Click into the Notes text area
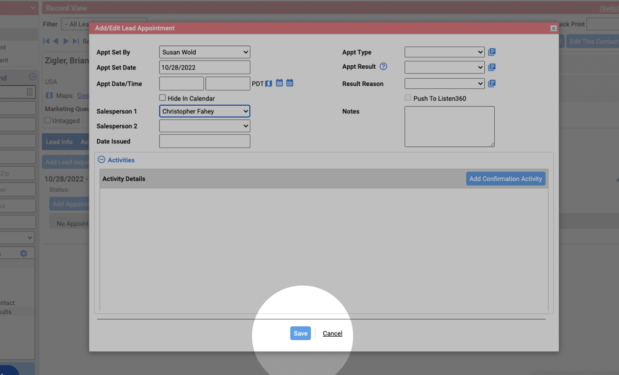This screenshot has height=375, width=619. click(450, 127)
